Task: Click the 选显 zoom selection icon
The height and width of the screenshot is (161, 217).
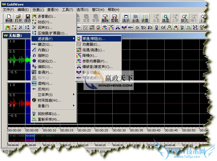Action: [166, 18]
